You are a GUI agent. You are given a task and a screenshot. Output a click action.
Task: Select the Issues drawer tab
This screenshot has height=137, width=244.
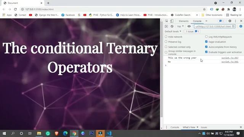(204, 127)
